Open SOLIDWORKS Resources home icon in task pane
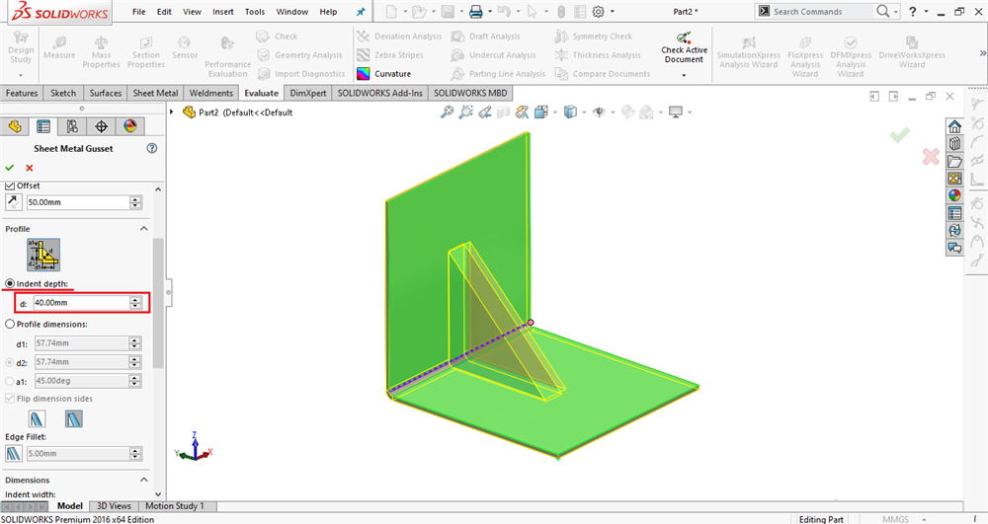988x524 pixels. click(x=954, y=126)
